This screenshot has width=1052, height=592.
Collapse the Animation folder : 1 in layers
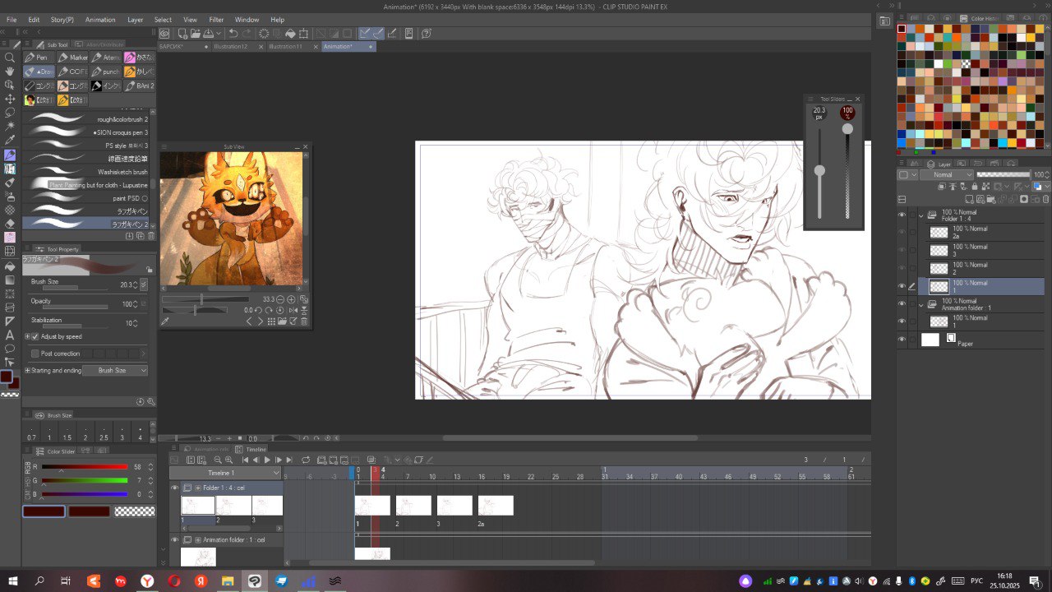click(920, 303)
